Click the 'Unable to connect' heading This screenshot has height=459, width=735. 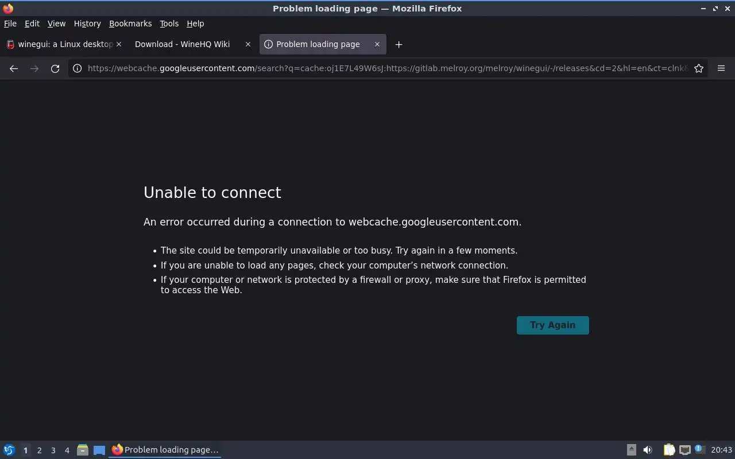click(x=212, y=192)
